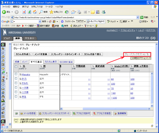Click the Google search input box
The width and height of the screenshot is (159, 133).
pos(26,21)
